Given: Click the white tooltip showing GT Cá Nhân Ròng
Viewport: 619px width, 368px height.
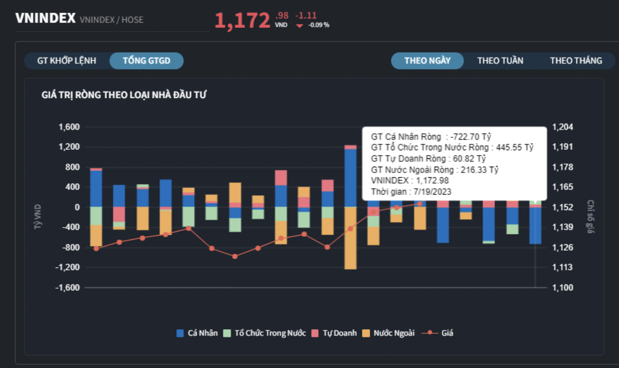Looking at the screenshot, I should coord(454,164).
